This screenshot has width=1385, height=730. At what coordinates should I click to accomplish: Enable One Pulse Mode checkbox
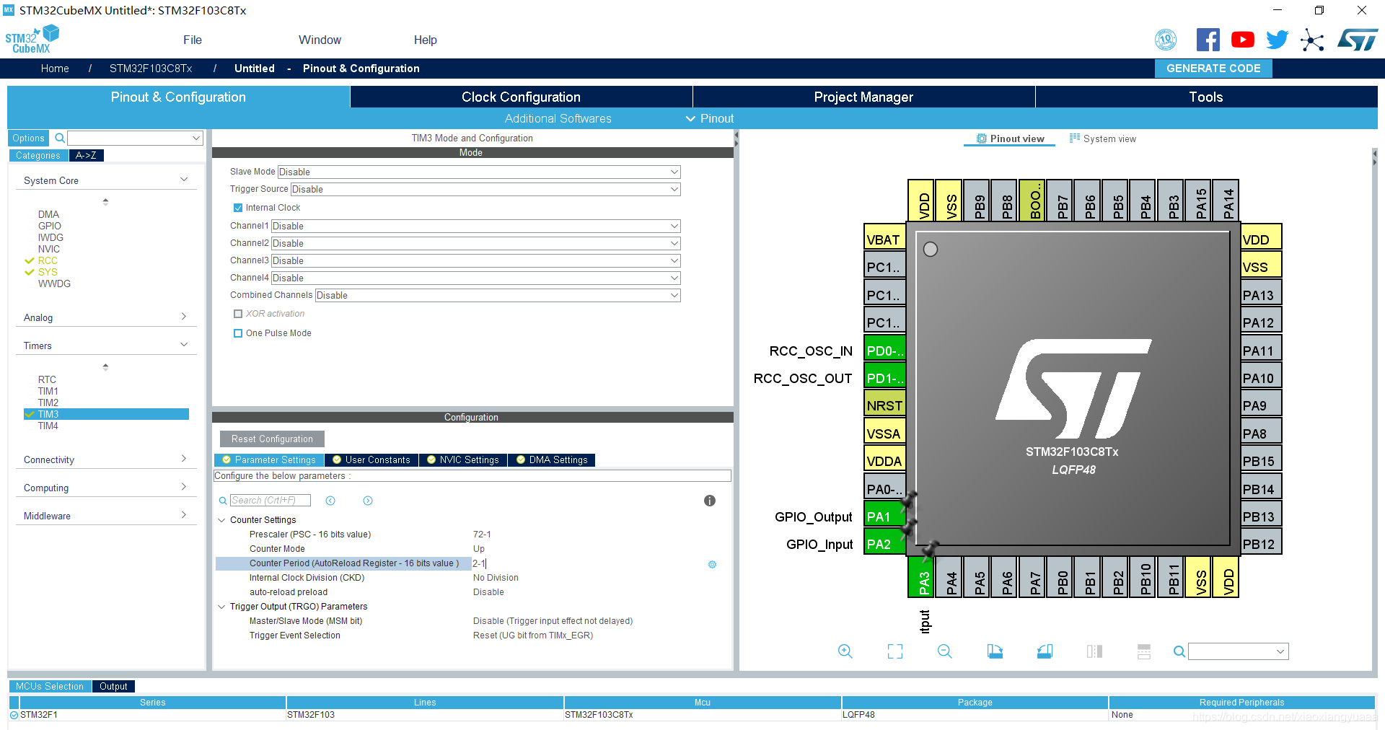point(238,333)
